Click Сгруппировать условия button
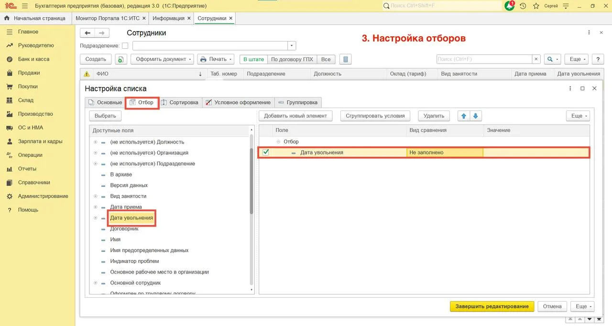Image resolution: width=612 pixels, height=326 pixels. pos(376,116)
